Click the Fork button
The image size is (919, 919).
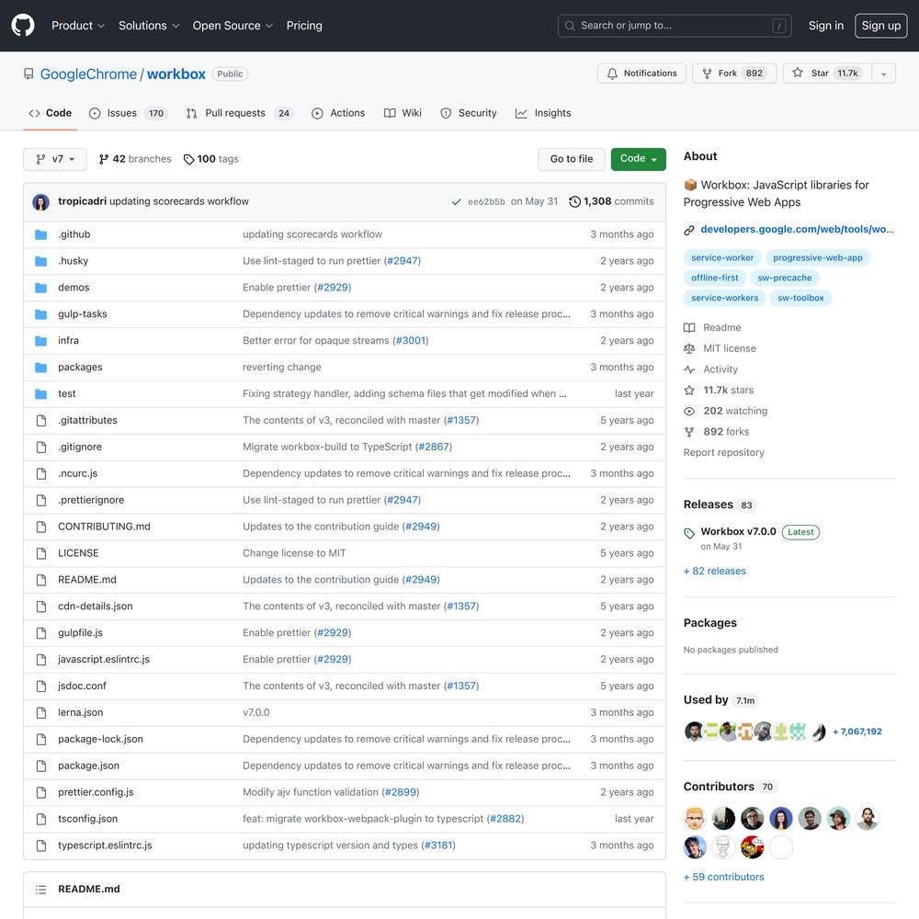pos(733,74)
